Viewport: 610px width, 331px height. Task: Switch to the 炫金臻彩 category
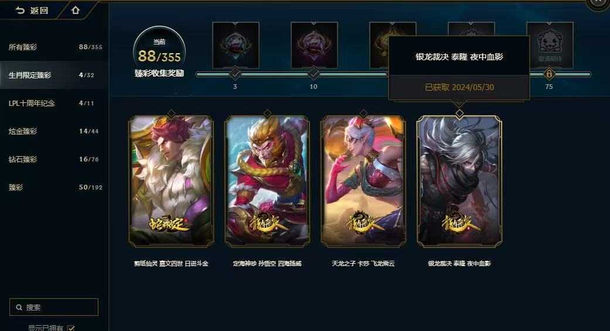[x=54, y=131]
